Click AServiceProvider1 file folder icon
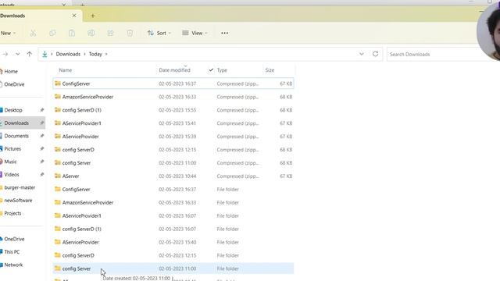The width and height of the screenshot is (500, 281). pos(57,215)
